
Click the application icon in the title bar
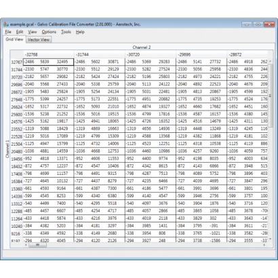pos(6,24)
